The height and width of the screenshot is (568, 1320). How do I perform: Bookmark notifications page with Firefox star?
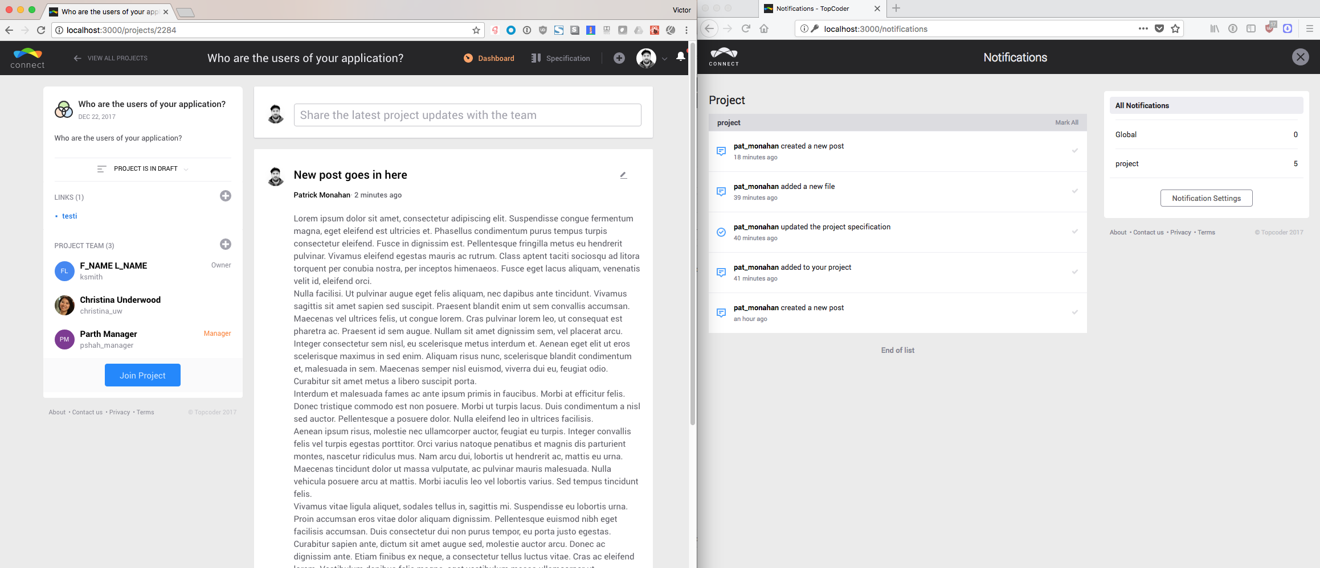click(x=1175, y=28)
